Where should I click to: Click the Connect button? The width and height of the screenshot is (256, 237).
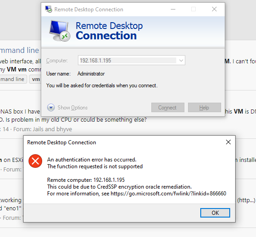click(x=168, y=107)
